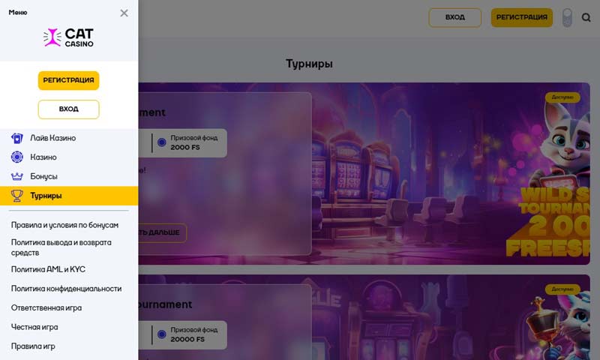Click the Bonuses crown icon
600x360 pixels.
click(x=17, y=177)
